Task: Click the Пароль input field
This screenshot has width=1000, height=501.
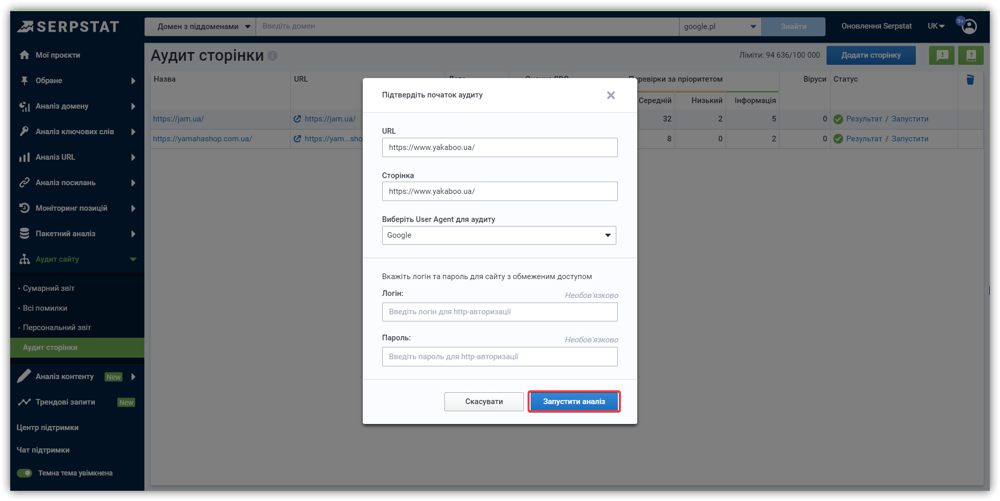Action: pos(499,357)
